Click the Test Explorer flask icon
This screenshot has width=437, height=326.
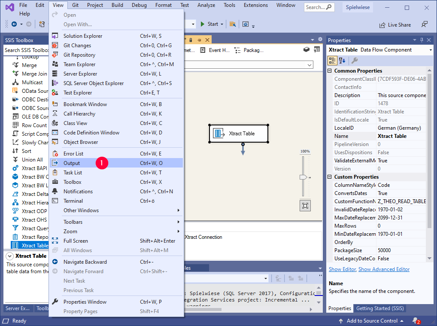click(x=55, y=93)
